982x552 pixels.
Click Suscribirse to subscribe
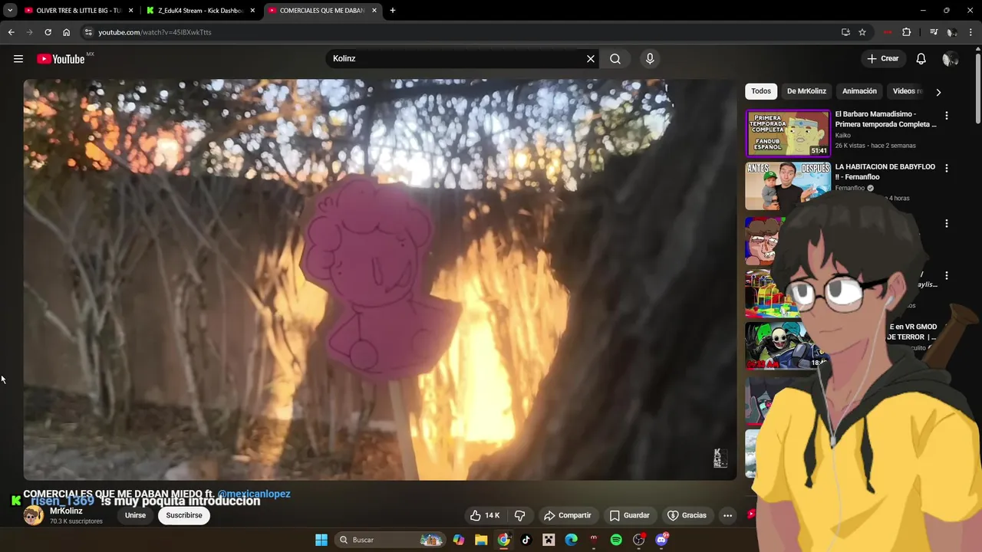point(184,515)
